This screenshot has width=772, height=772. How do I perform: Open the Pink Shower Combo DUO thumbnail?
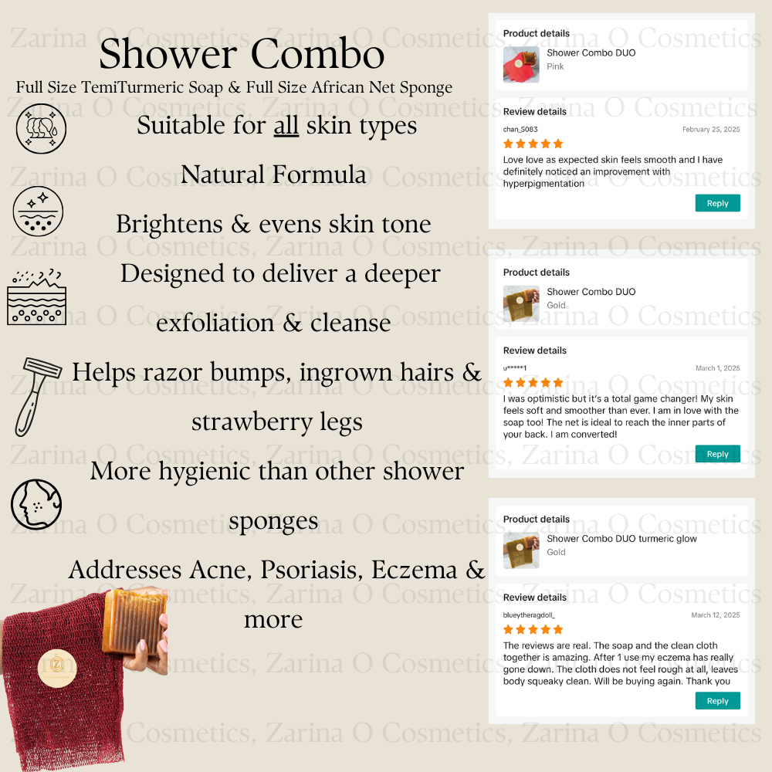pos(521,65)
